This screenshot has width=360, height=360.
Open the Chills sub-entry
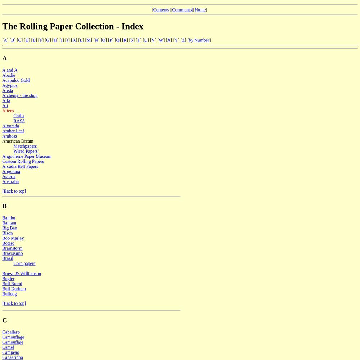[x=19, y=116]
